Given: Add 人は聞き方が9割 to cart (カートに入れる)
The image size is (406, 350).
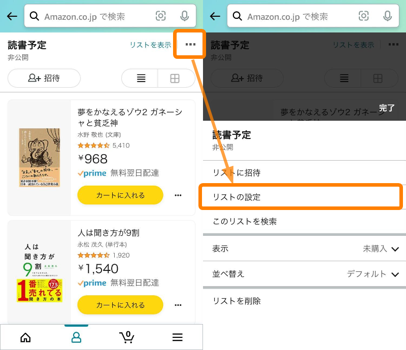Looking at the screenshot, I should [x=120, y=305].
